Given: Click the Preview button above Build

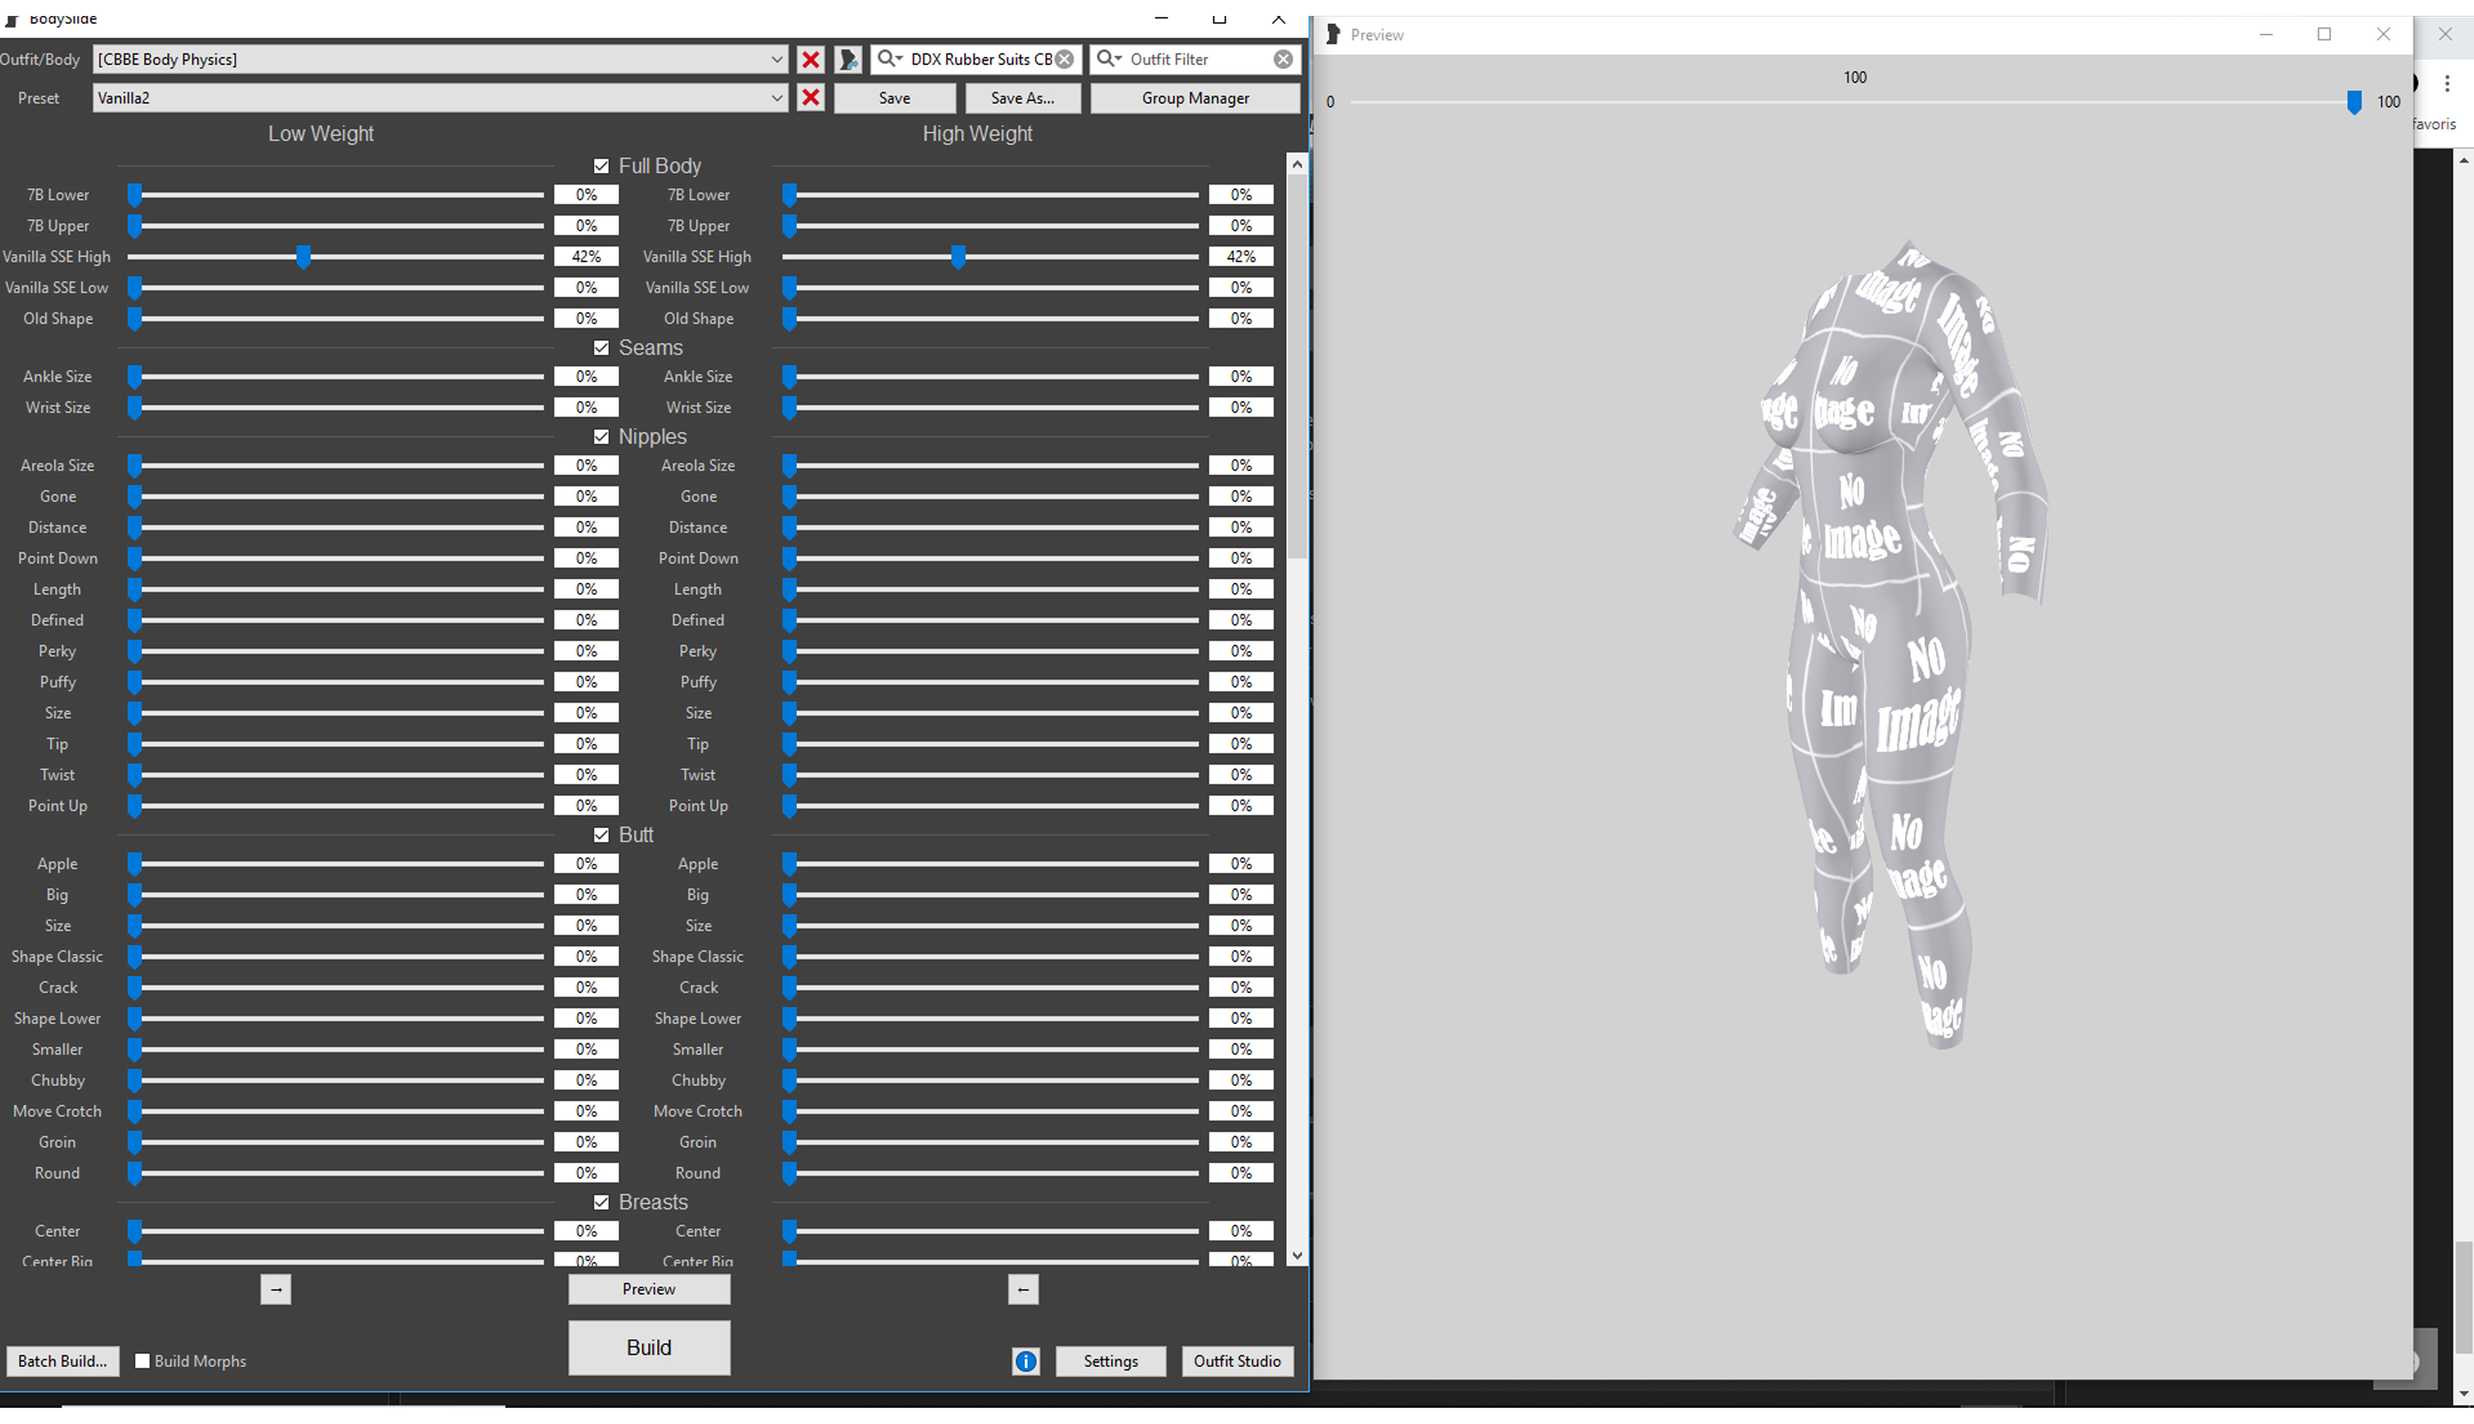Looking at the screenshot, I should pyautogui.click(x=649, y=1289).
